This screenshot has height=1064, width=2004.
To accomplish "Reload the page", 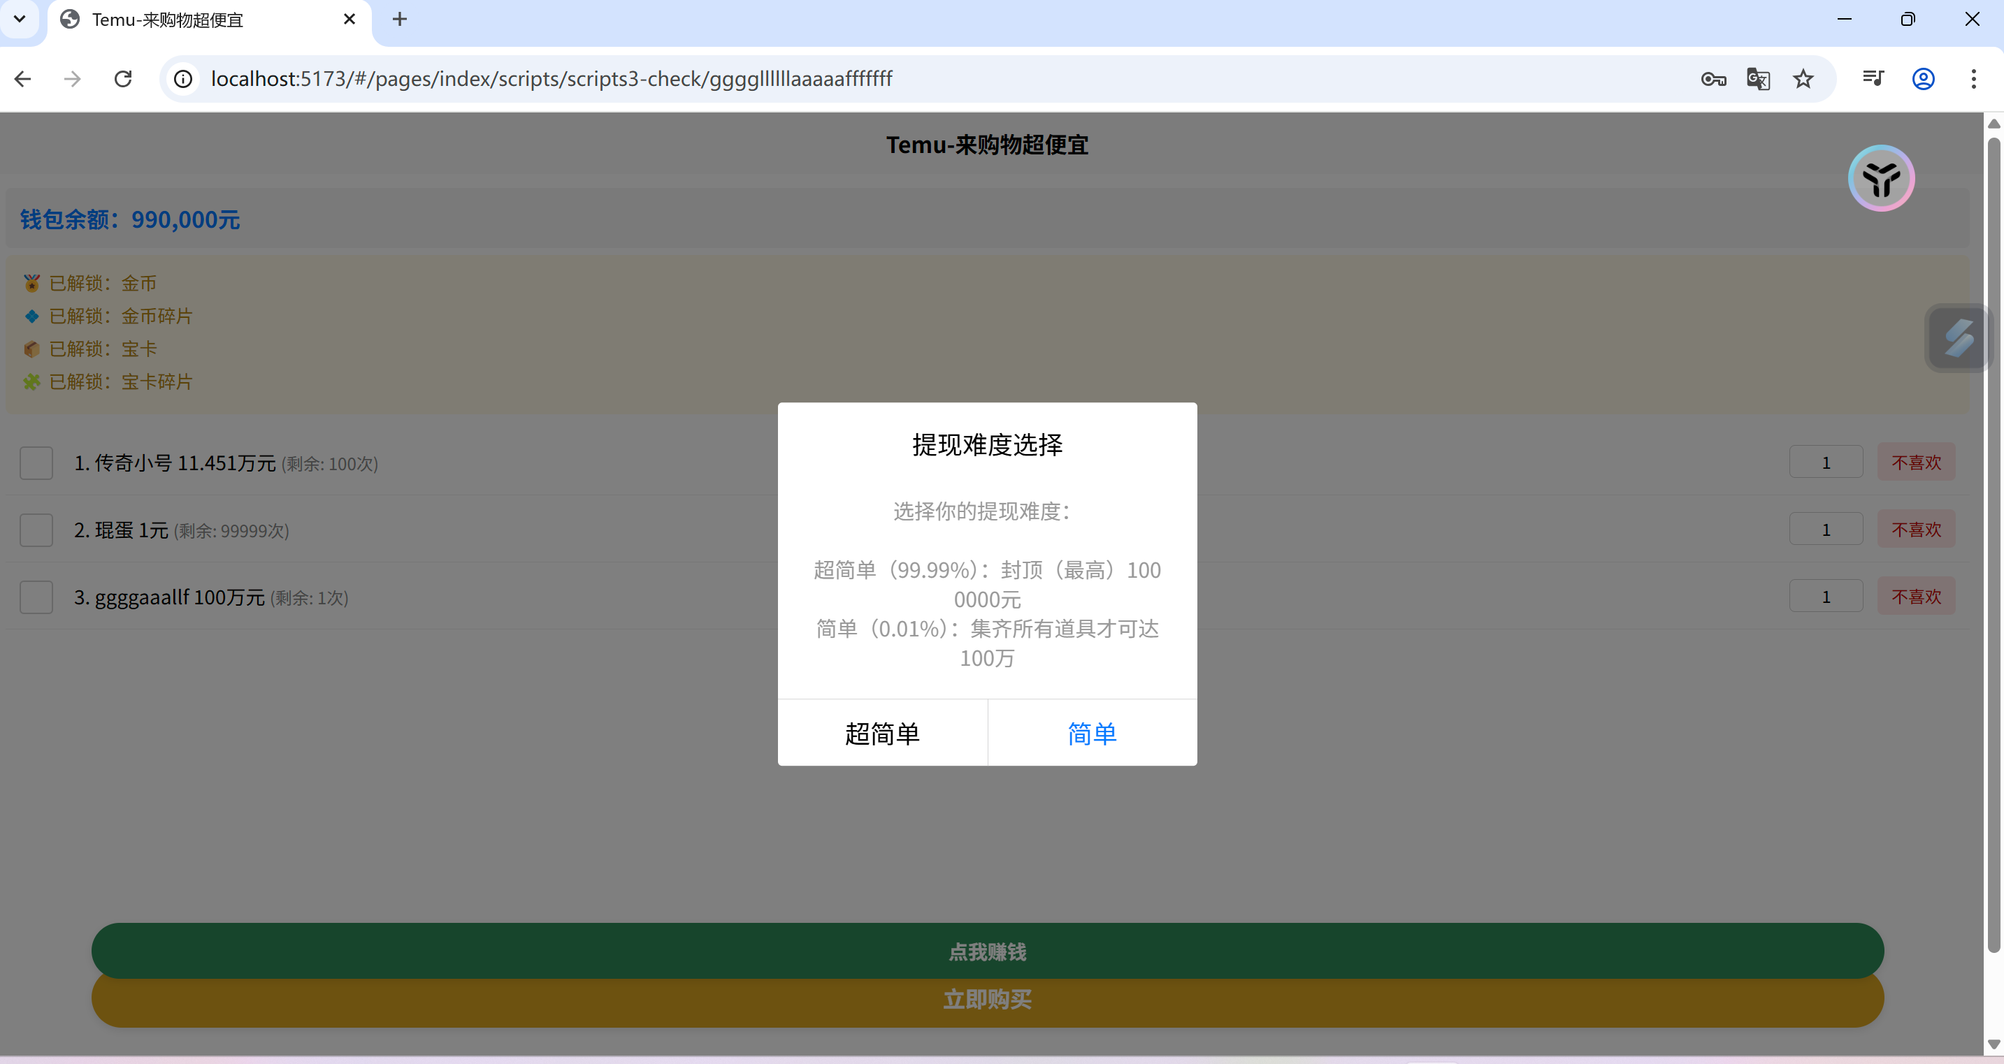I will [x=123, y=78].
